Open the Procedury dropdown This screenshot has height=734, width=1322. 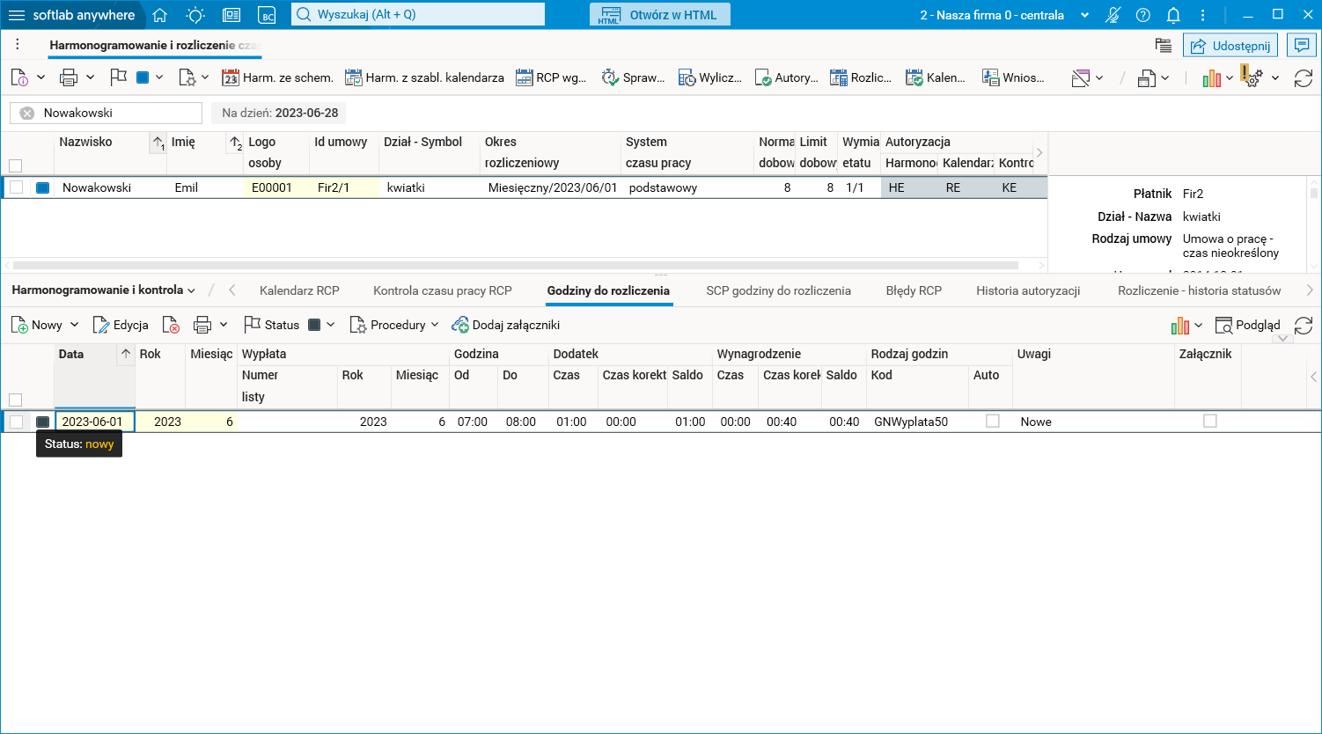coord(394,325)
